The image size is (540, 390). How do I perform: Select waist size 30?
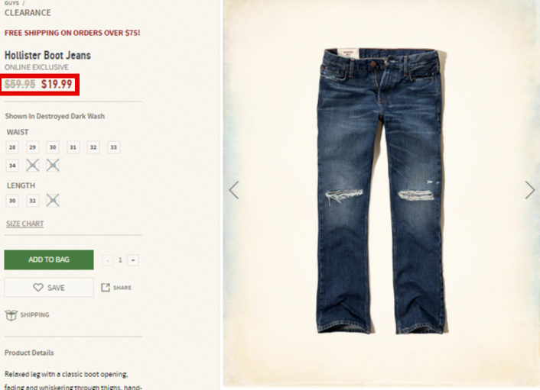point(53,147)
